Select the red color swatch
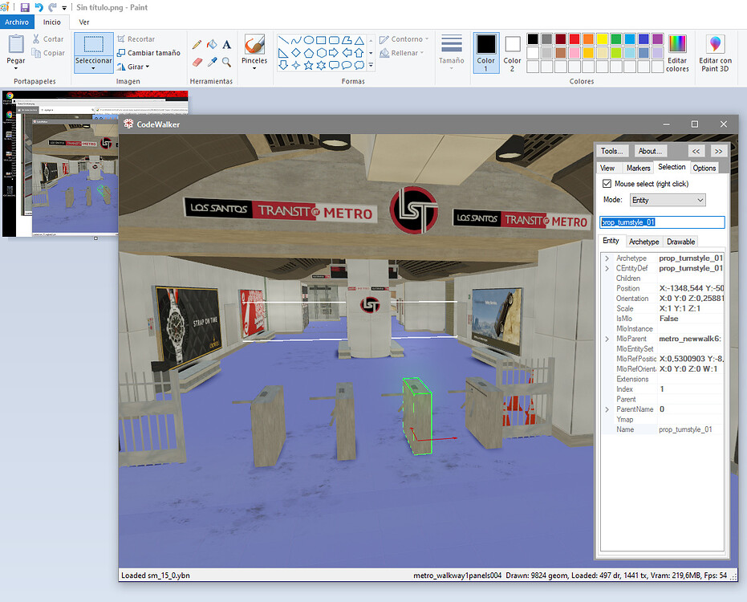747x602 pixels. pyautogui.click(x=576, y=39)
